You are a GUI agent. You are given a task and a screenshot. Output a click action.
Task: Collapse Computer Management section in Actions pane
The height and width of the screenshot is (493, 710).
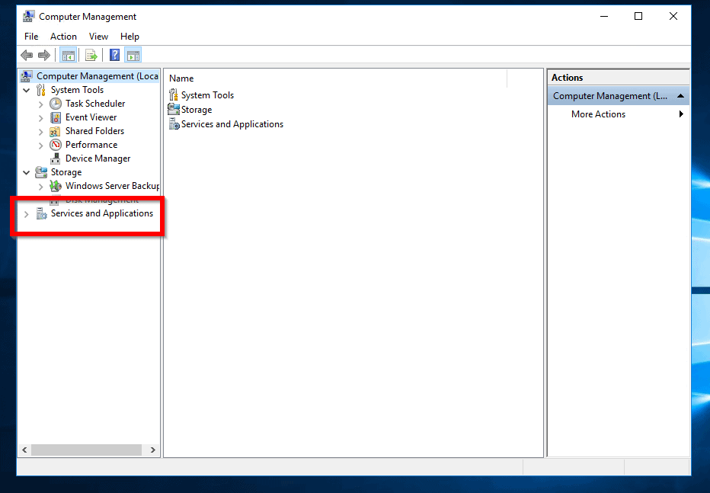coord(680,96)
